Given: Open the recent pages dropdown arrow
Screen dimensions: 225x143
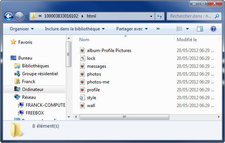Looking at the screenshot, I should pyautogui.click(x=27, y=16).
